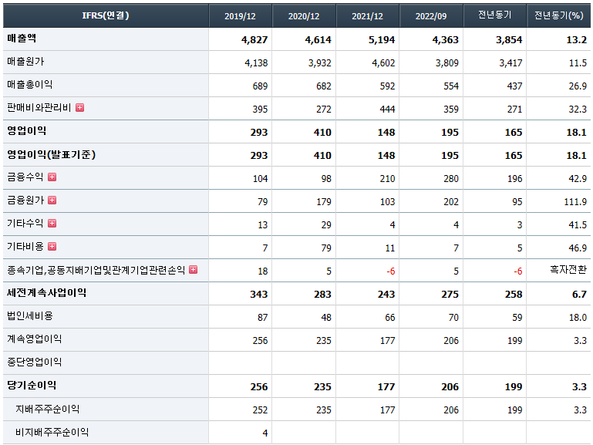This screenshot has height=445, width=593.
Task: Expand the 금융수익 row plus icon
Action: click(x=52, y=177)
